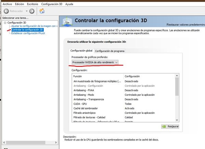Screen dimensions: 205x149
Task: Click the Calidad value for texture filtering
Action: coord(129,117)
